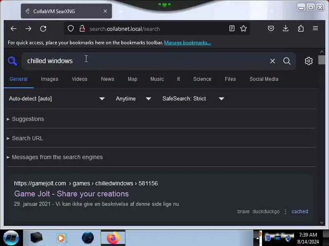
Task: Clear the search query with the X
Action: point(273,61)
